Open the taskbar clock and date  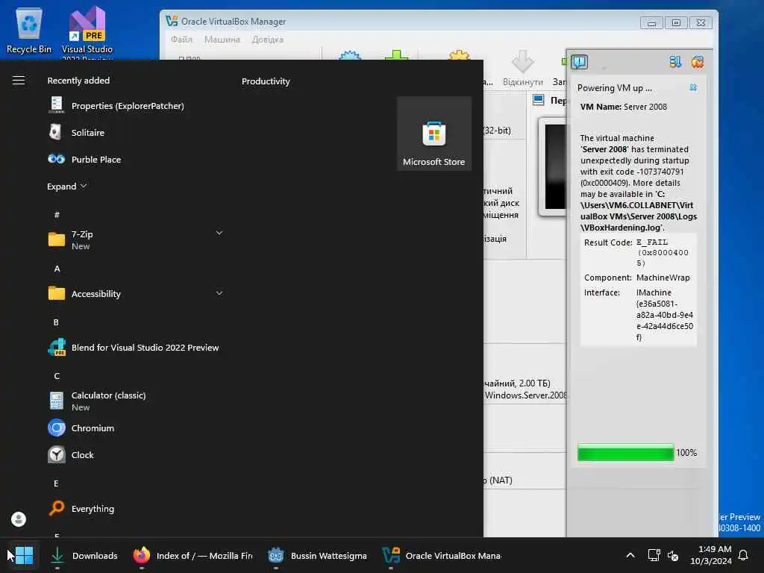click(710, 555)
